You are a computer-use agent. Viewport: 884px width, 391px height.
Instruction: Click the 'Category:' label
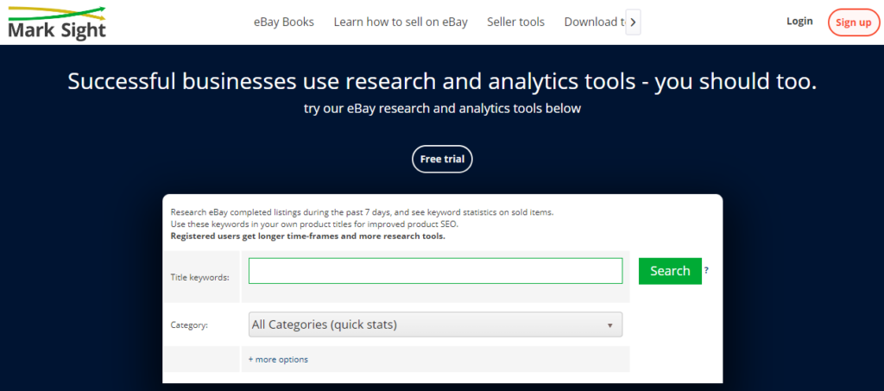(x=189, y=325)
